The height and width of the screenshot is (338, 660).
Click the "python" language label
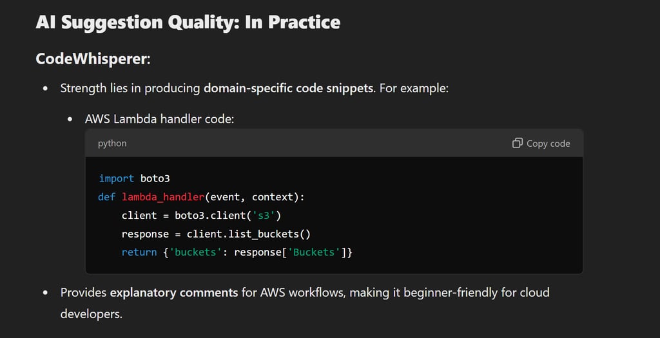coord(112,144)
